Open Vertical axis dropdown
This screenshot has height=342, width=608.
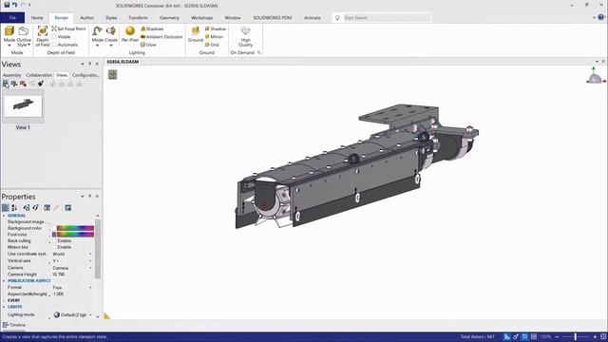point(90,261)
